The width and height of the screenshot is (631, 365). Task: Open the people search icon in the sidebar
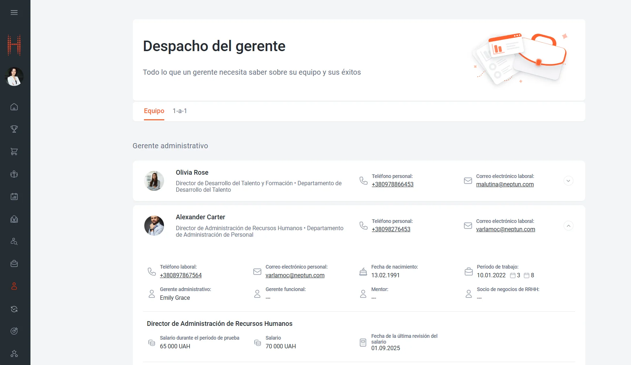click(x=14, y=241)
